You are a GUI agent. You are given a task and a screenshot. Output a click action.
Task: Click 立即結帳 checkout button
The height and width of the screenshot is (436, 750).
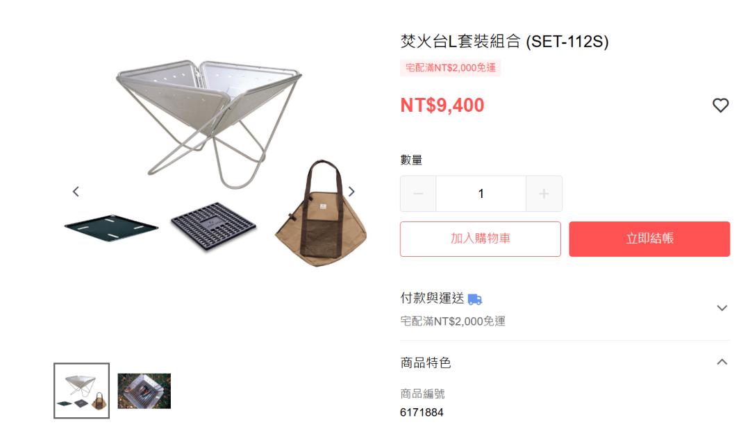tap(649, 239)
